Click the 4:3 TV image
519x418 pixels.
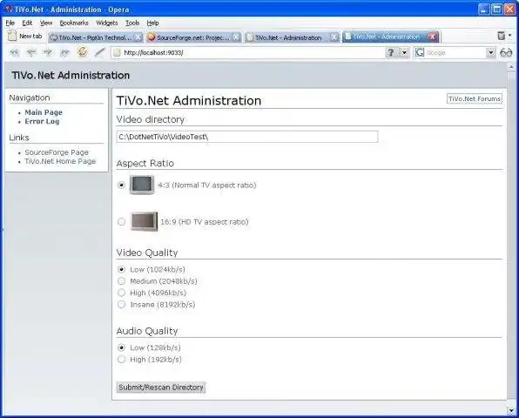pyautogui.click(x=142, y=185)
